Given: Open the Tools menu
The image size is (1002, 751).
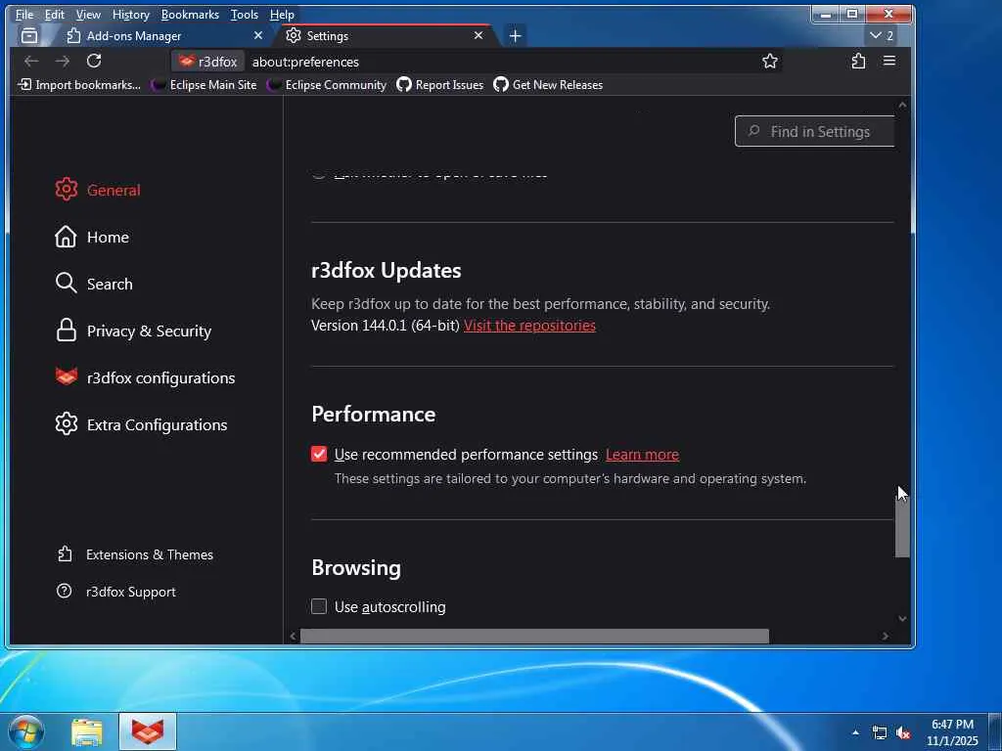Looking at the screenshot, I should point(244,14).
